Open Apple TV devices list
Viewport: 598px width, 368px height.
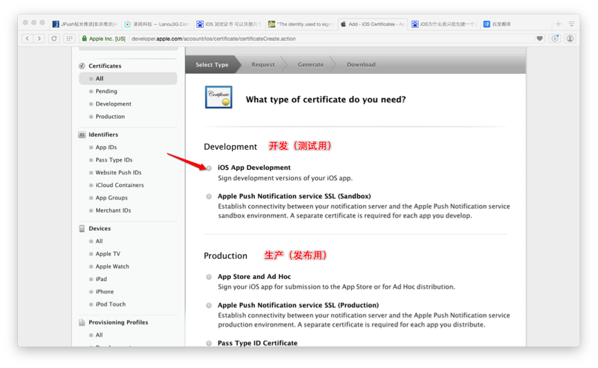[108, 253]
